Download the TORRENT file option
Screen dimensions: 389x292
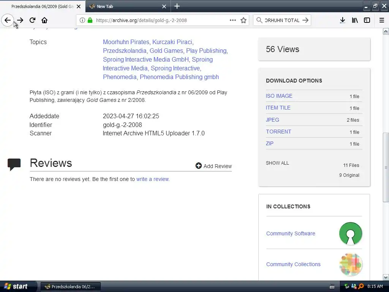click(x=278, y=132)
